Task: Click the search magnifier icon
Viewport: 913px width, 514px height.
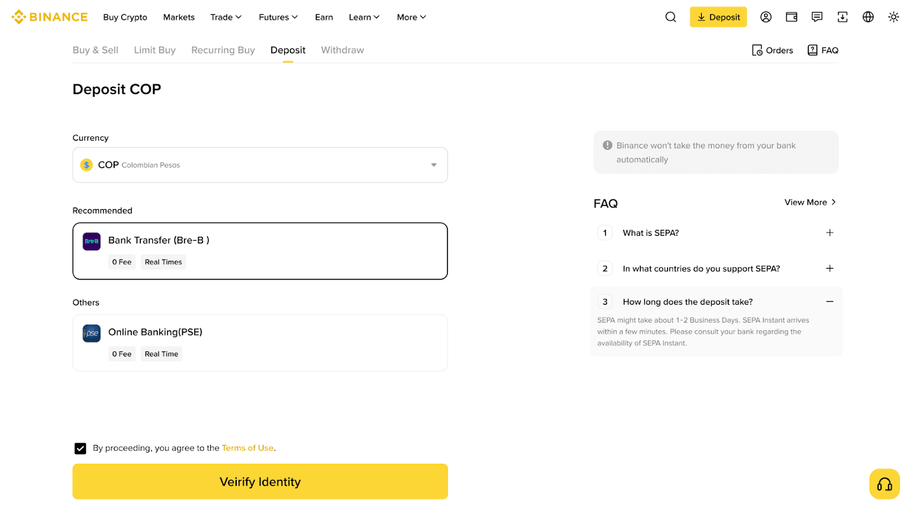Action: (x=670, y=17)
